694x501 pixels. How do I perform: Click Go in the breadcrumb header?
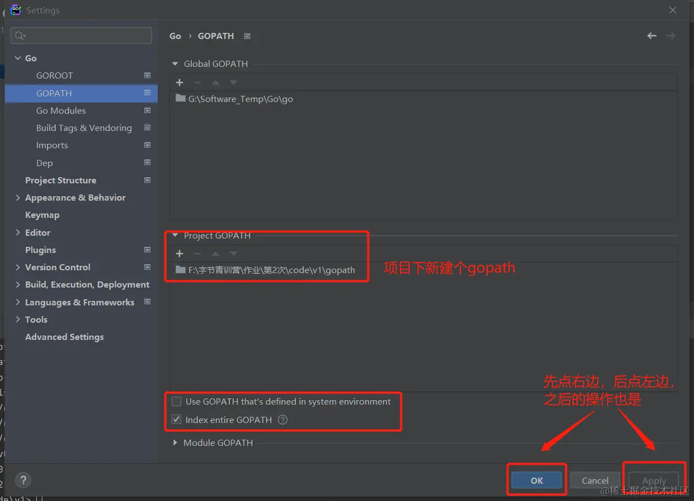click(175, 36)
